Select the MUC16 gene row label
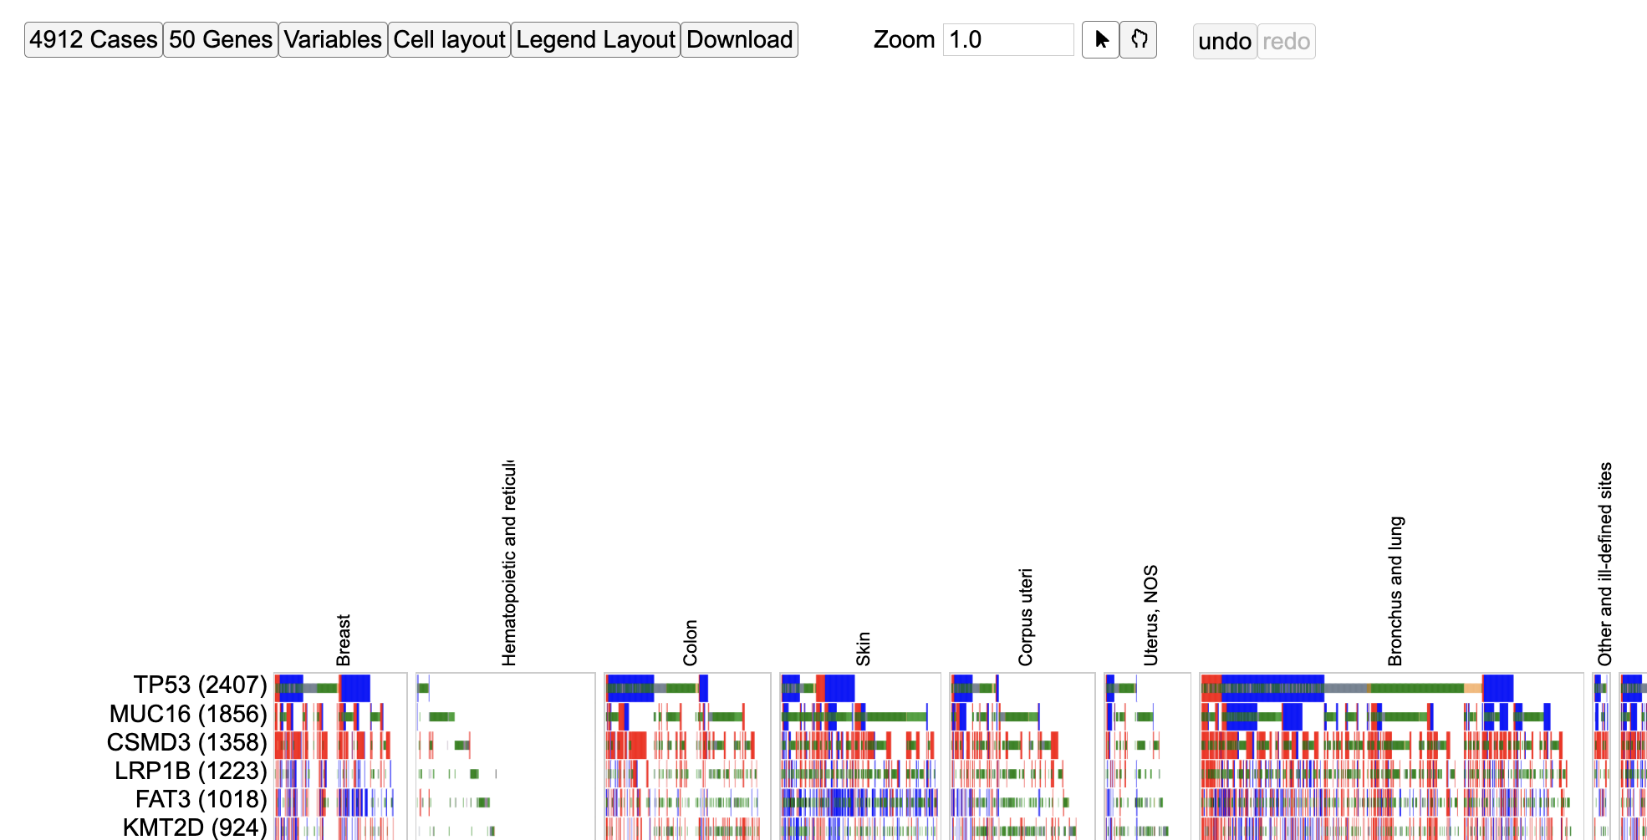 pos(188,714)
